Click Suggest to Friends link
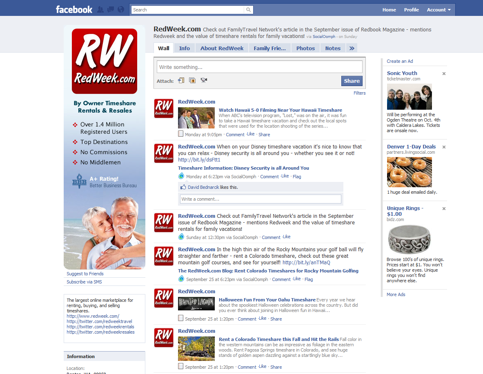The image size is (483, 374). 85,274
